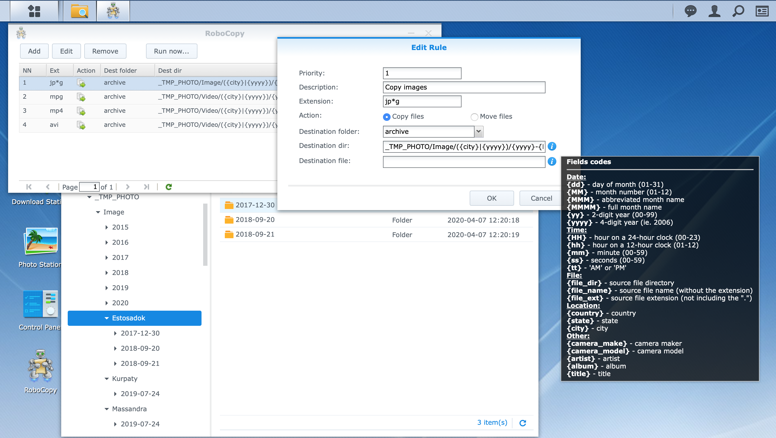
Task: Sort rules by the Action column header
Action: click(87, 70)
